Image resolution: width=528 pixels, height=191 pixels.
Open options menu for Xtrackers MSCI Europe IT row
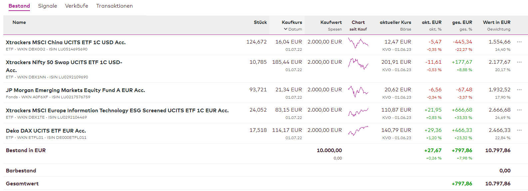tap(519, 110)
